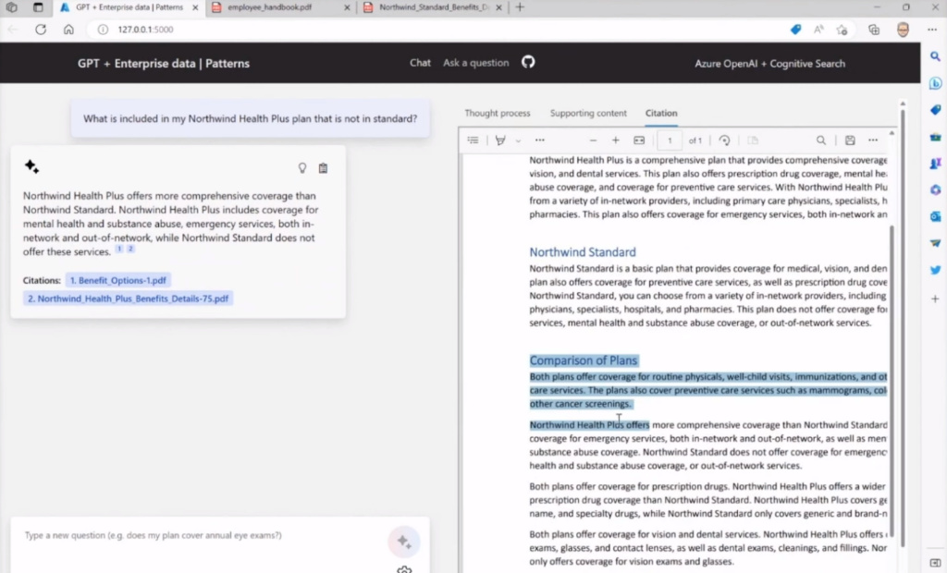
Task: Go to Ask a question page
Action: click(476, 63)
